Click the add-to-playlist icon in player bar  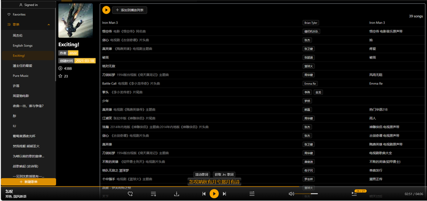pyautogui.click(x=154, y=194)
